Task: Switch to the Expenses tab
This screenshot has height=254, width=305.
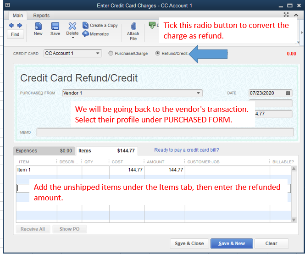Action: coord(44,151)
